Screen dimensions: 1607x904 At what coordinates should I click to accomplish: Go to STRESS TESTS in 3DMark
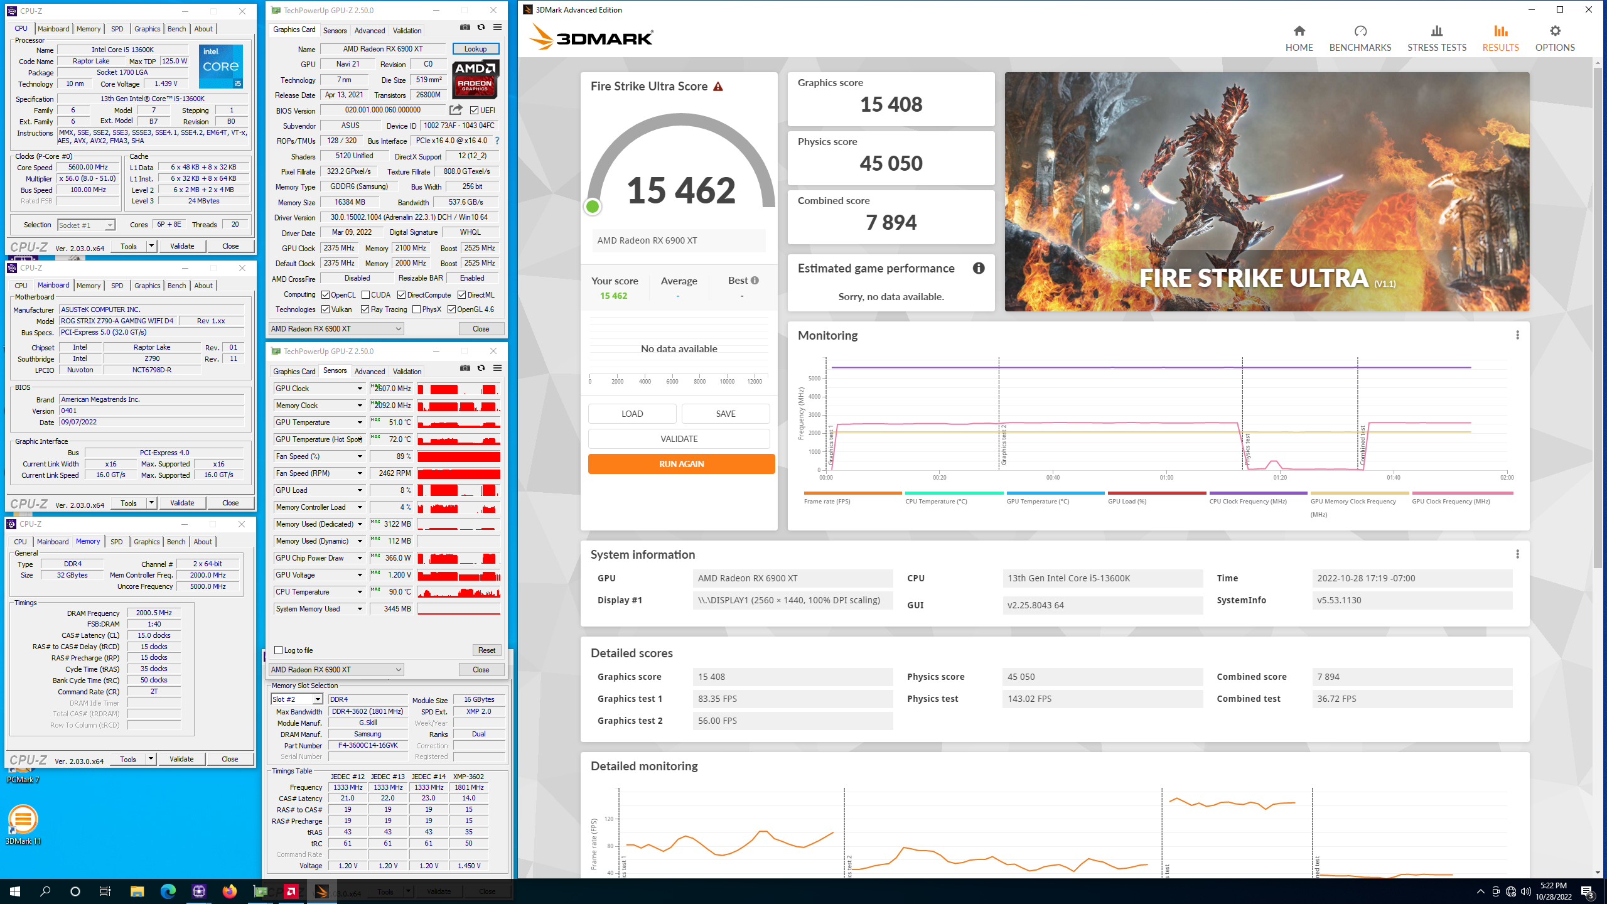[x=1436, y=38]
